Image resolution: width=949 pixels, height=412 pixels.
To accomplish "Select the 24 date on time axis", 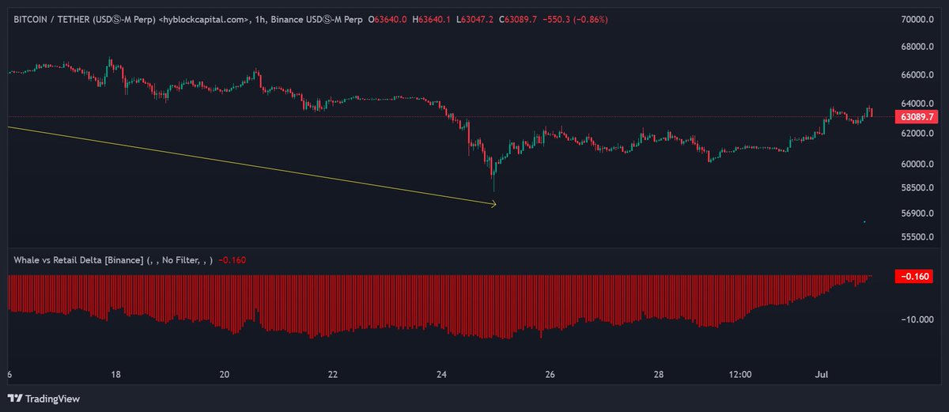I will (x=442, y=374).
